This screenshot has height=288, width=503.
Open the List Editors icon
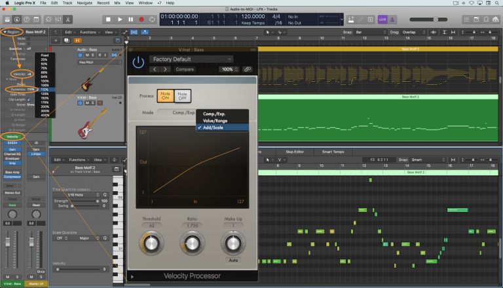466,20
